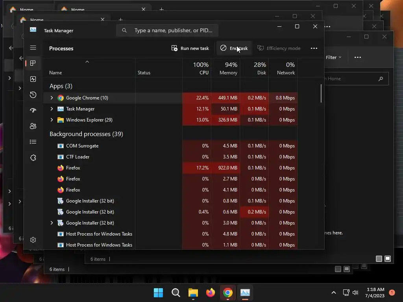Open taskbar Search icon
The width and height of the screenshot is (403, 302).
(x=176, y=293)
